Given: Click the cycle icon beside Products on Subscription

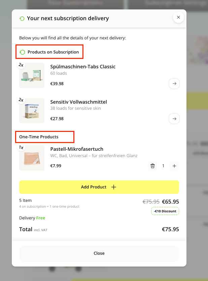Looking at the screenshot, I should coord(23,52).
